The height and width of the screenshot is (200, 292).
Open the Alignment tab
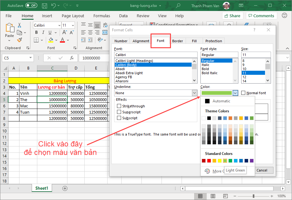[x=141, y=41]
